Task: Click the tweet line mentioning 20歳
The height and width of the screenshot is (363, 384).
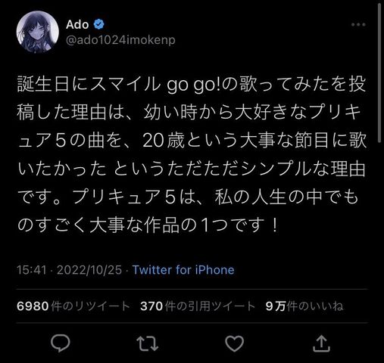Action: [x=192, y=140]
